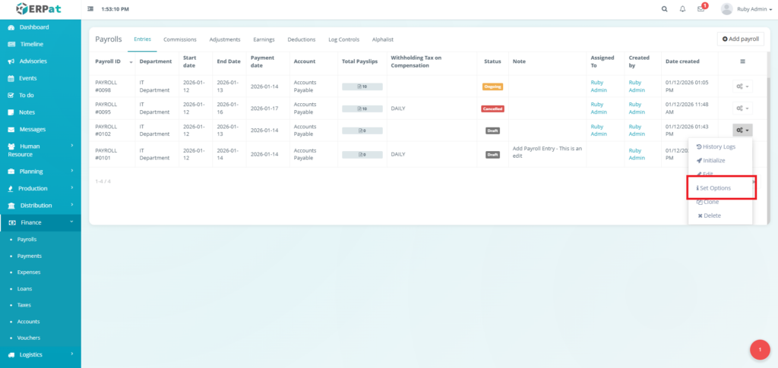Click the search magnifier icon in header

(665, 9)
